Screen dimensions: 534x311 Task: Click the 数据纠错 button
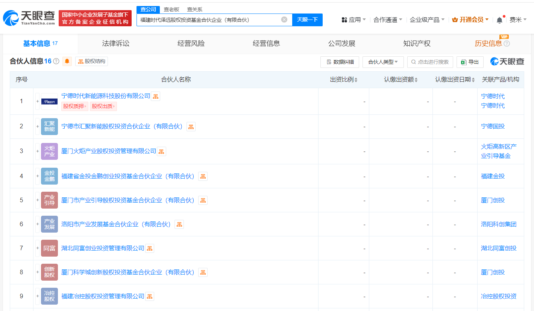point(340,62)
